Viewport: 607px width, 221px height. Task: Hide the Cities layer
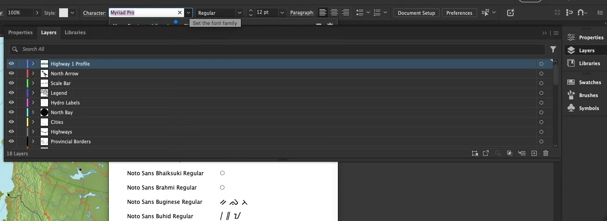pos(12,122)
